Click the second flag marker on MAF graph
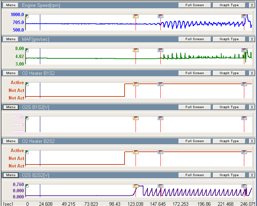Image resolution: width=257 pixels, height=206 pixels. [160, 50]
